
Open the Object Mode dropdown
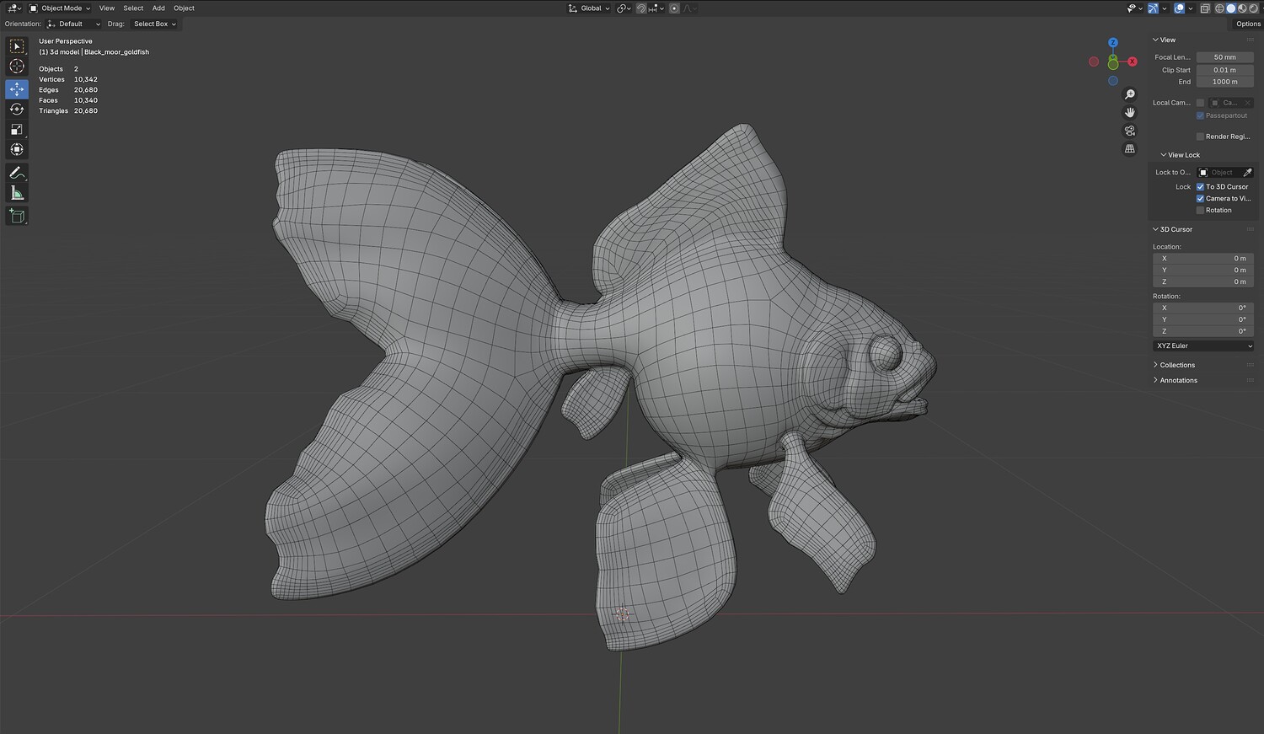(60, 8)
